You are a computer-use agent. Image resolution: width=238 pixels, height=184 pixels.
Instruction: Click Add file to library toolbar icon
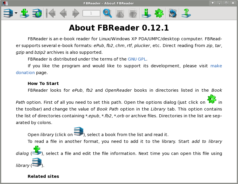24,13
